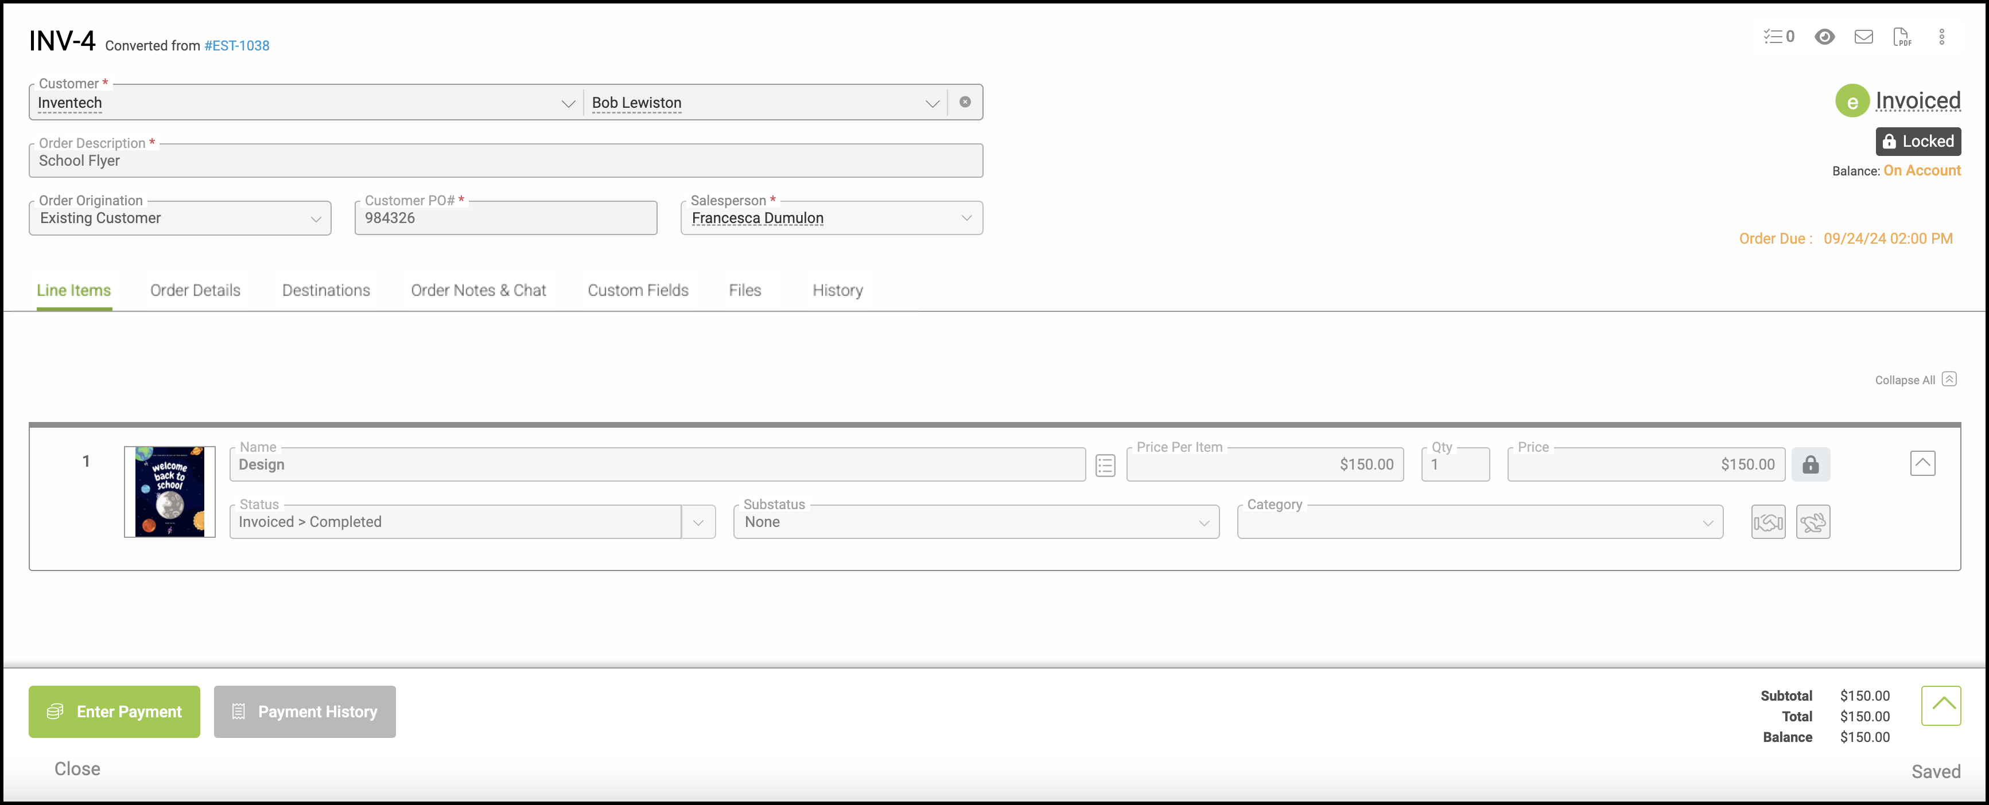Click the Enter Payment button
This screenshot has width=1989, height=805.
coord(114,712)
